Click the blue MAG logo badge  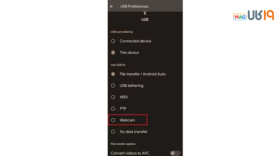point(240,17)
